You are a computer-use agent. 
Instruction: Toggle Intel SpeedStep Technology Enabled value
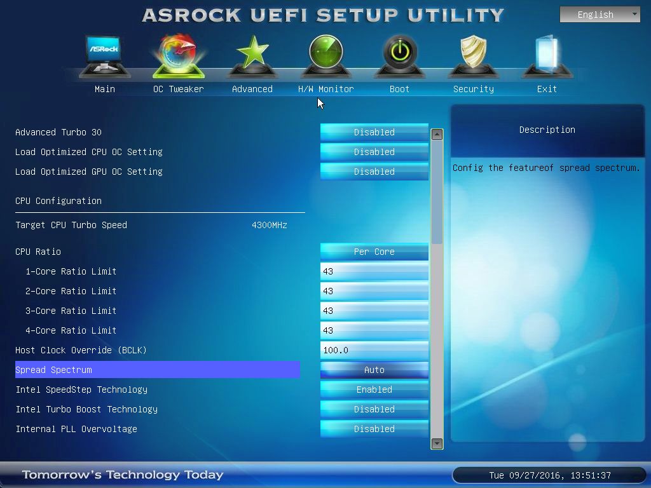tap(374, 390)
